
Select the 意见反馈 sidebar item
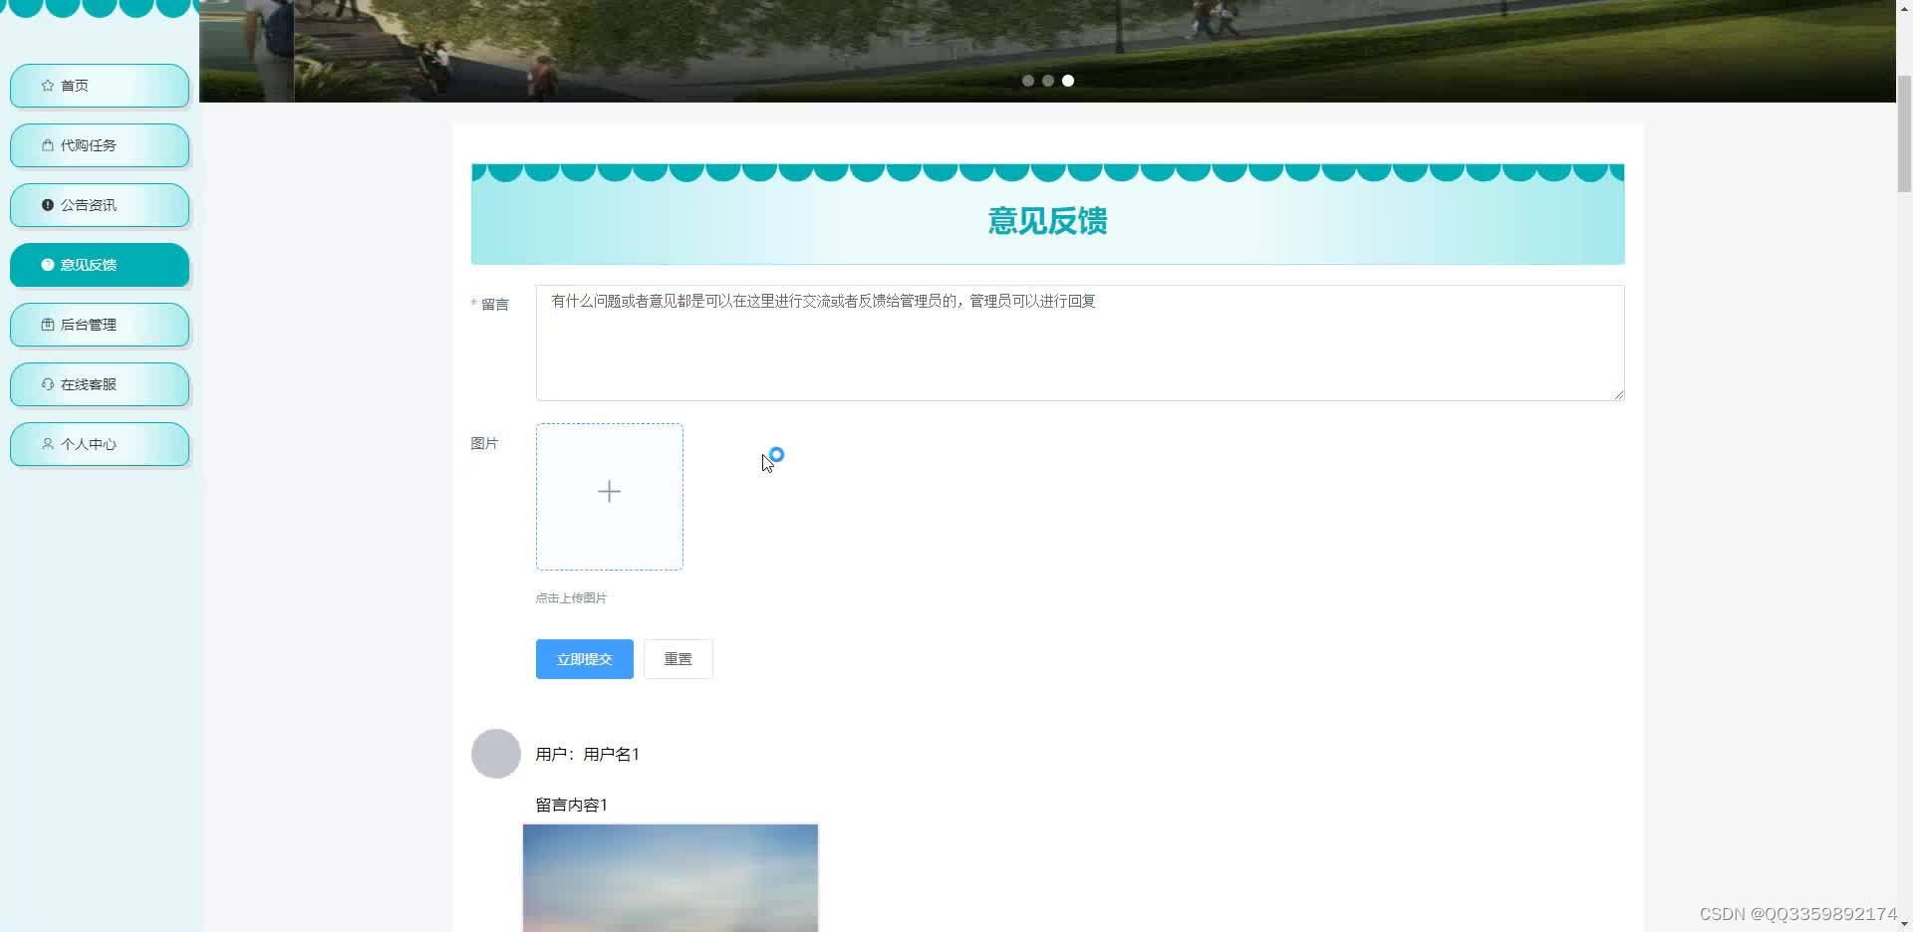(x=100, y=265)
